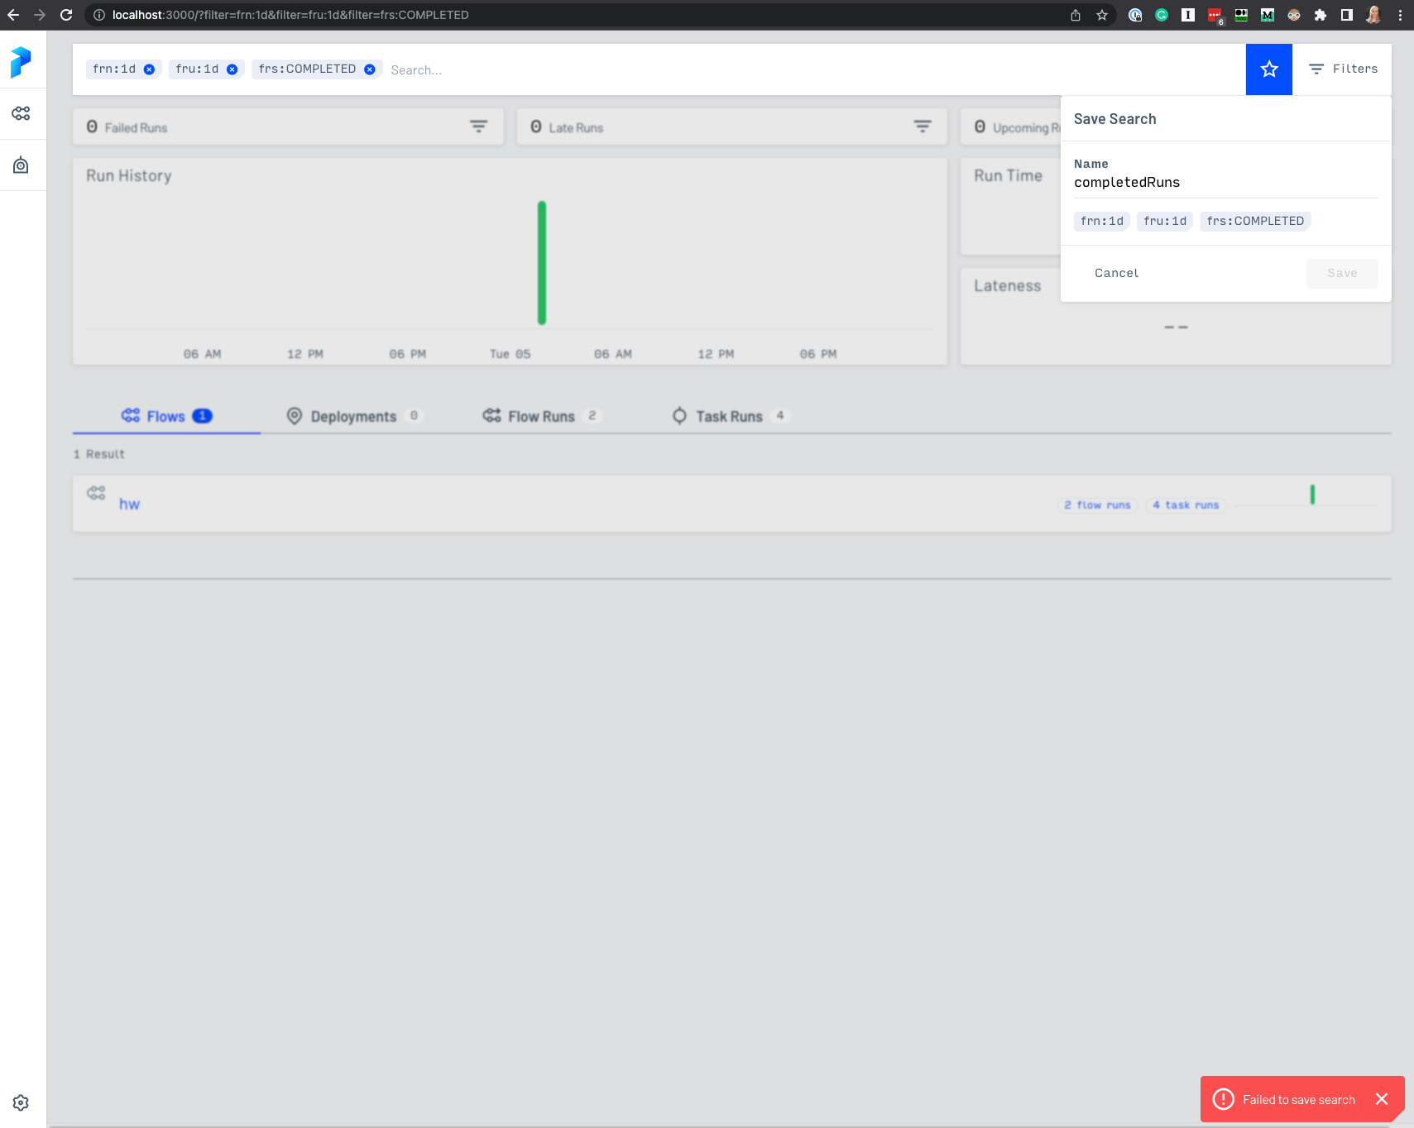Screen dimensions: 1414x1128
Task: Click the filter icon on Late Runs card
Action: pos(923,126)
